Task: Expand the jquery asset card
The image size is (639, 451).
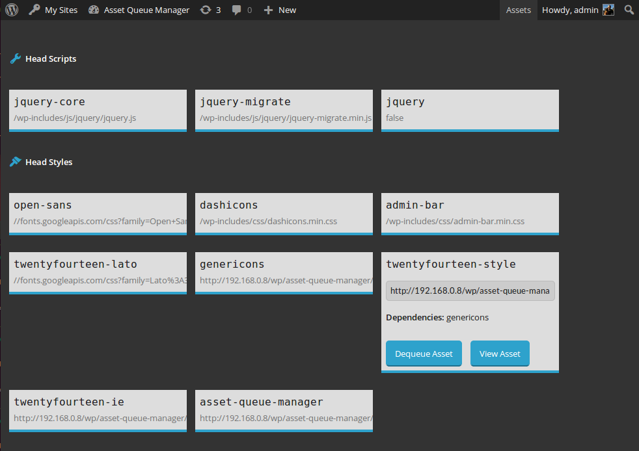Action: [x=470, y=110]
